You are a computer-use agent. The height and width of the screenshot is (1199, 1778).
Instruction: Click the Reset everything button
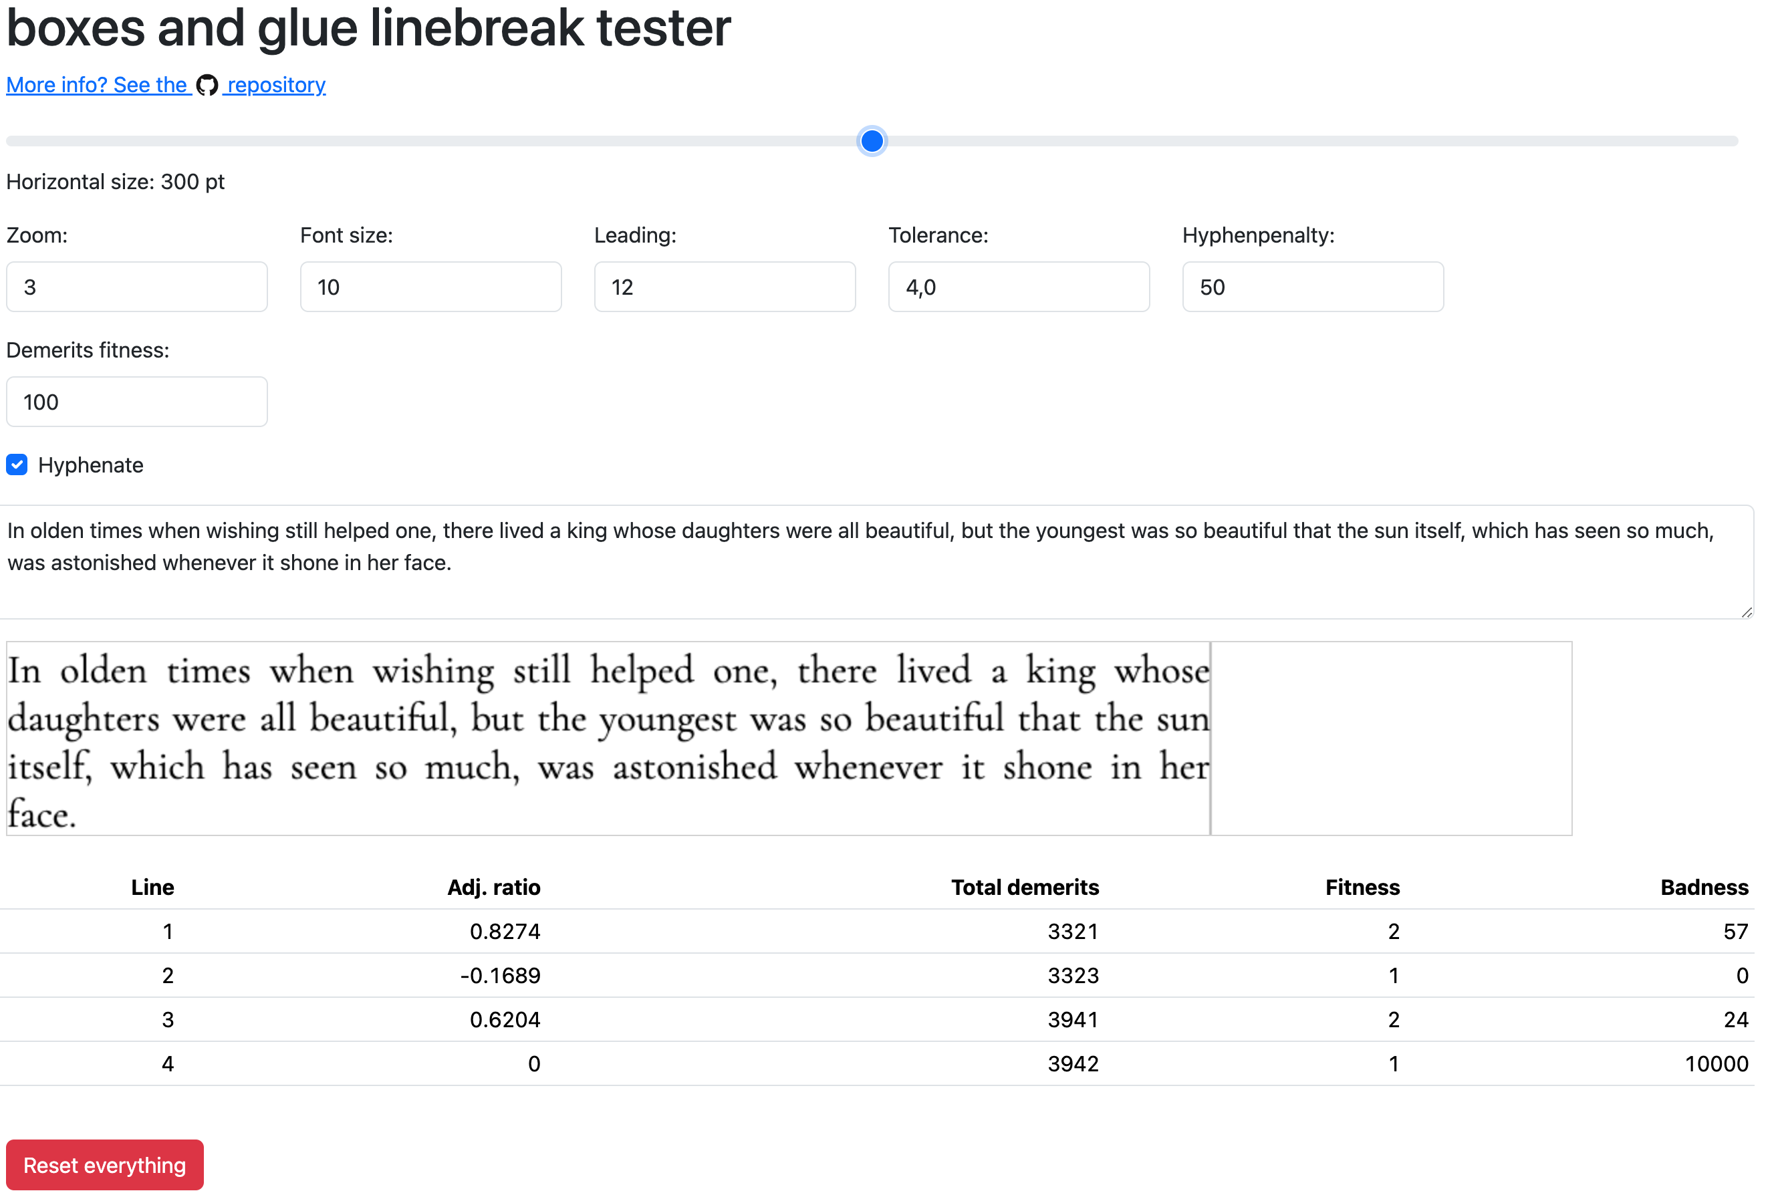(105, 1166)
